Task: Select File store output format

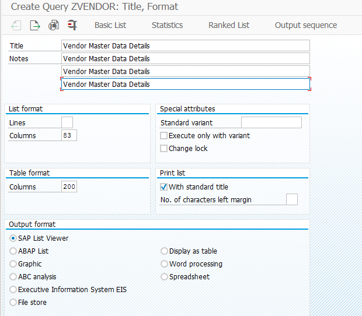Action: [x=13, y=303]
